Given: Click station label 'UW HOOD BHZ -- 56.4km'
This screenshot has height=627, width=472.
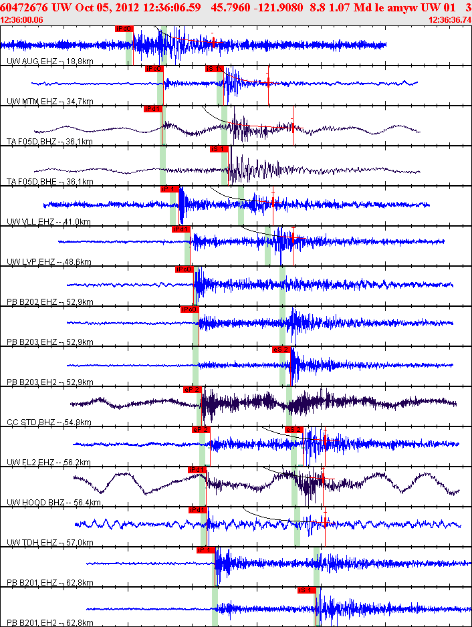Looking at the screenshot, I should point(54,502).
